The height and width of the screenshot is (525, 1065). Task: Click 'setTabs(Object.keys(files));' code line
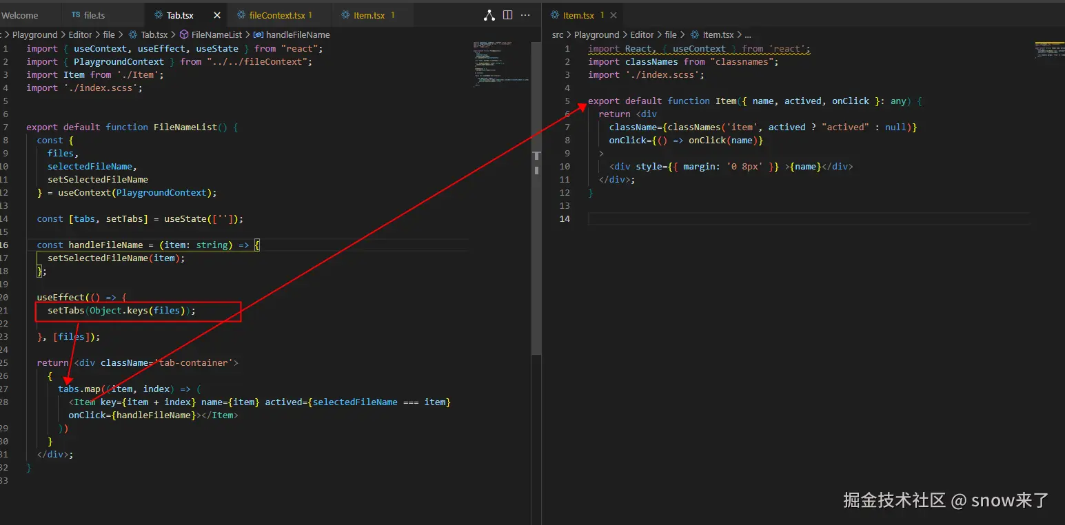click(122, 310)
